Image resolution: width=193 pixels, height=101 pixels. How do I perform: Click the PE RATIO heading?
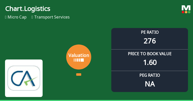(150, 32)
